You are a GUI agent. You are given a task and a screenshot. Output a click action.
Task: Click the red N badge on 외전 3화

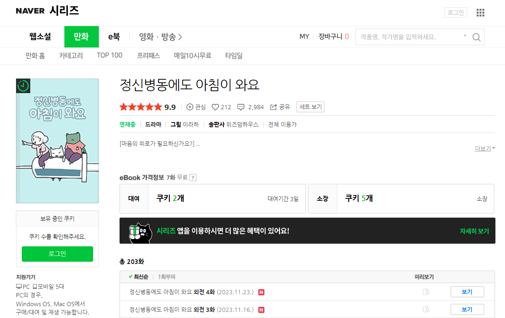(x=261, y=310)
